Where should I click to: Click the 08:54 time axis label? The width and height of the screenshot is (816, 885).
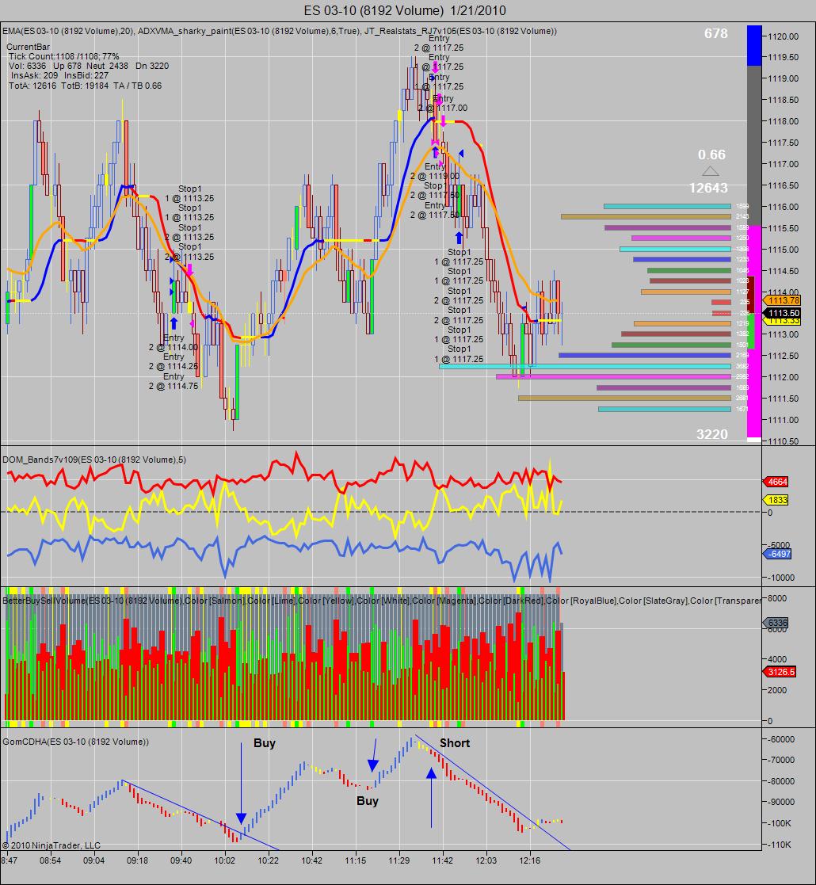click(x=50, y=860)
